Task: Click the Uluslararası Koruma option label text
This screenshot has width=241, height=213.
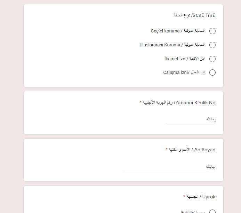Action: pyautogui.click(x=172, y=45)
